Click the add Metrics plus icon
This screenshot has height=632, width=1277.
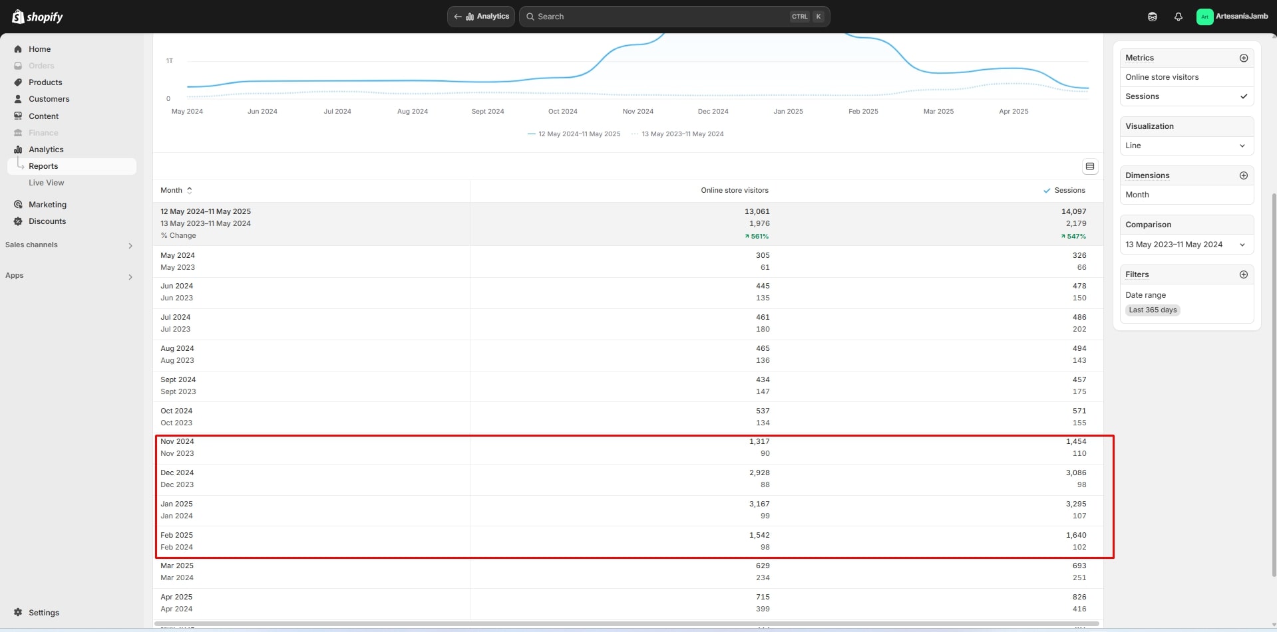1243,58
